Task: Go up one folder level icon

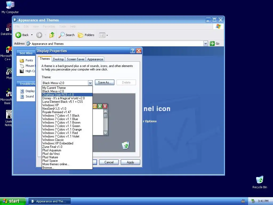Action: [x=52, y=35]
